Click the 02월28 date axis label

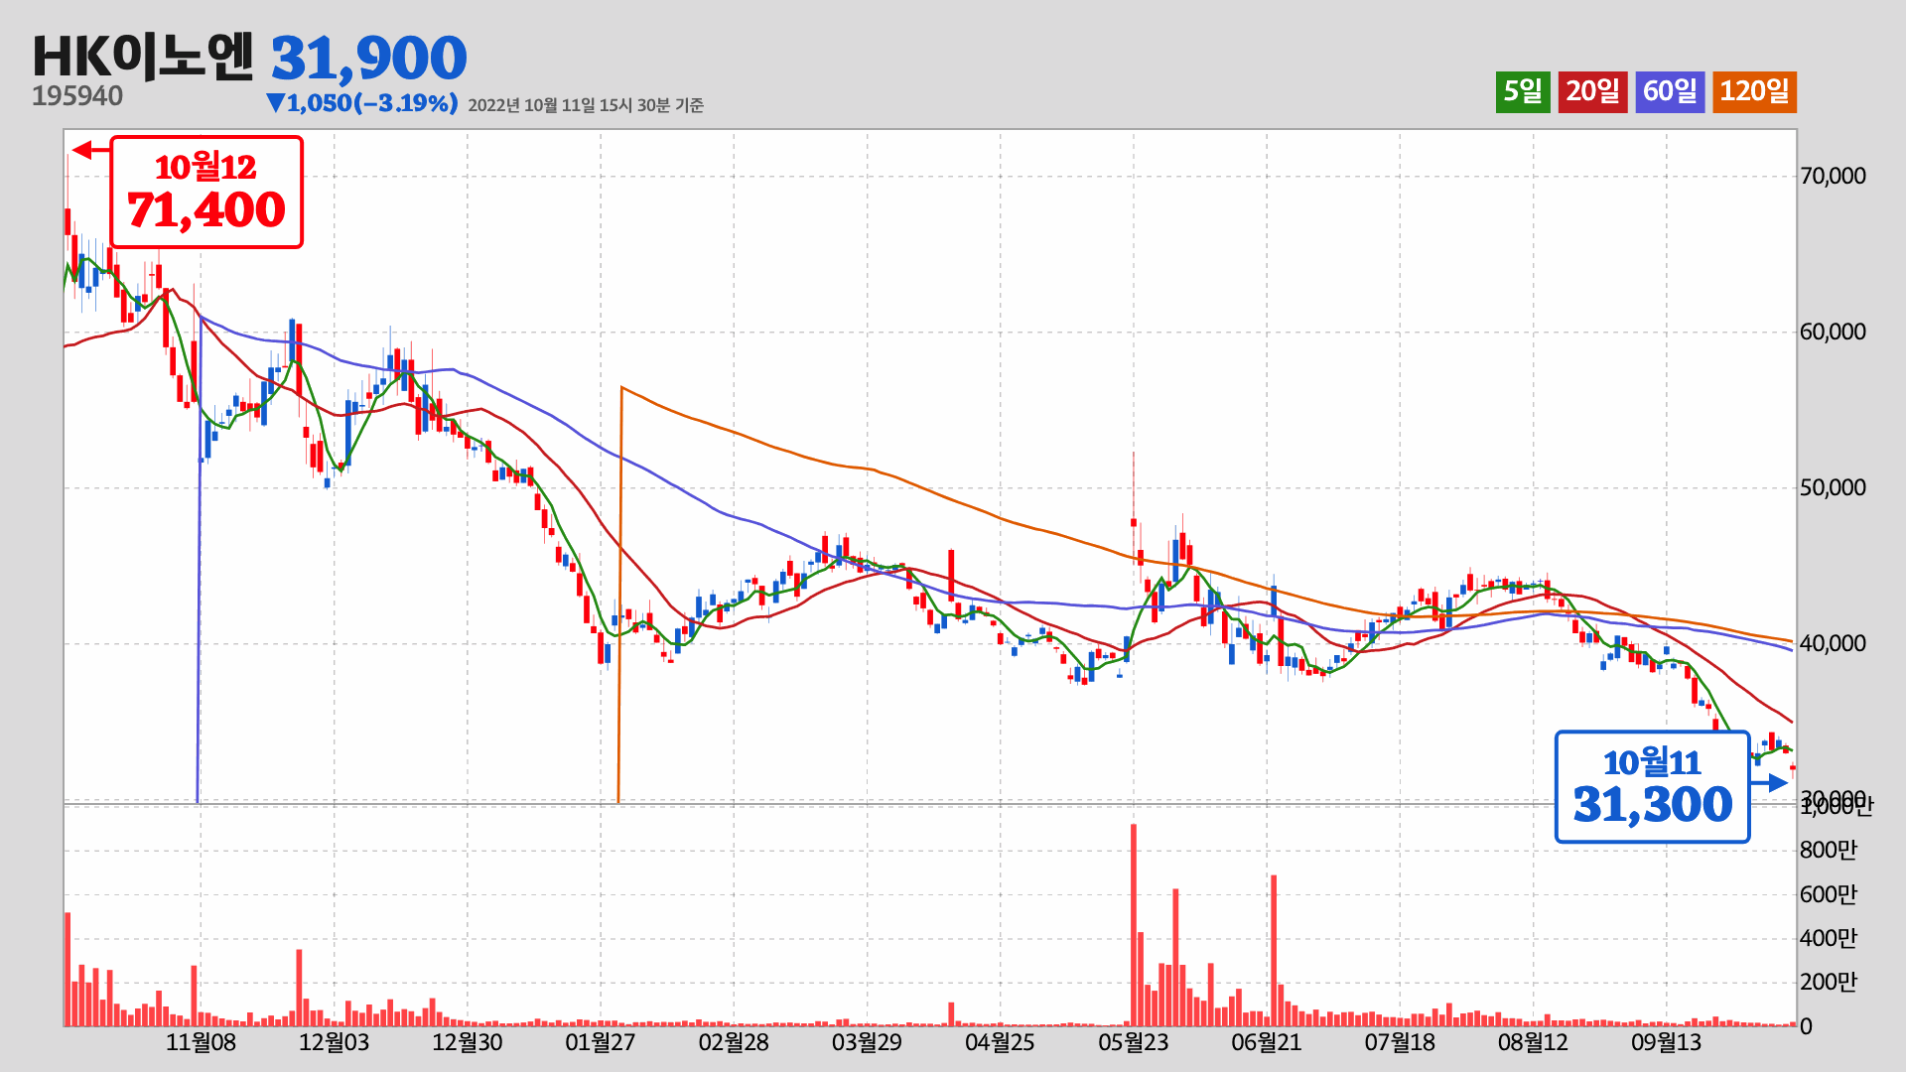(734, 1043)
